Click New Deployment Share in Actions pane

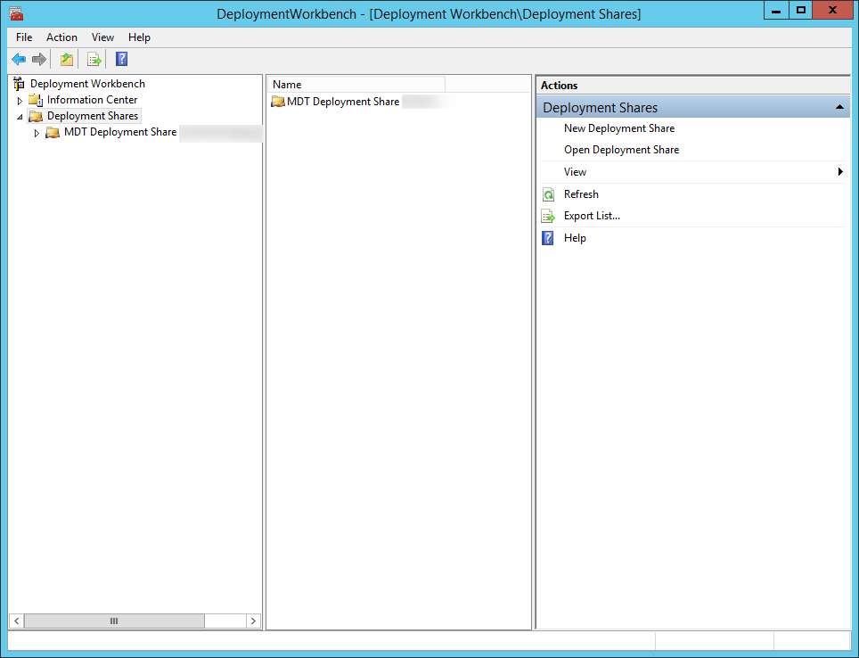click(x=619, y=127)
